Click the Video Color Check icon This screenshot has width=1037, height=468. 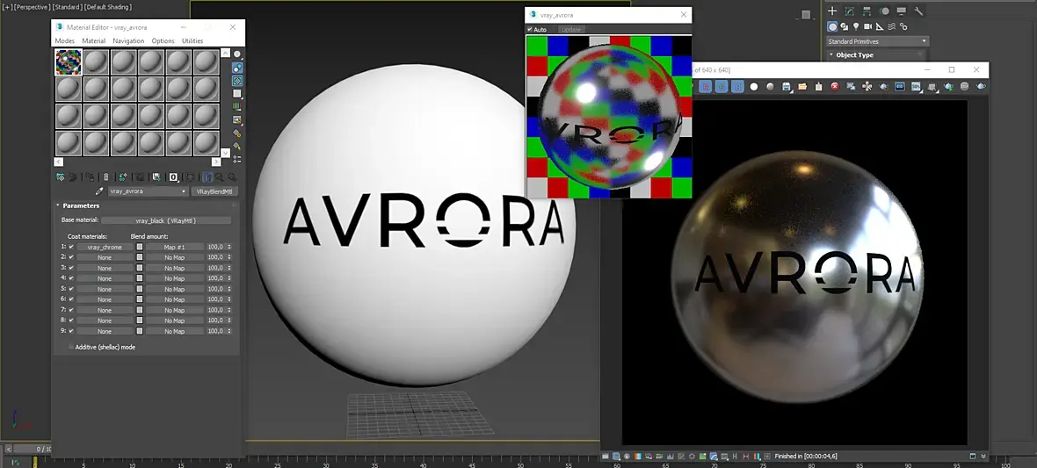(x=236, y=106)
